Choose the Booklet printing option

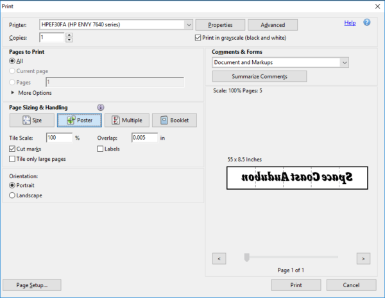pos(175,120)
